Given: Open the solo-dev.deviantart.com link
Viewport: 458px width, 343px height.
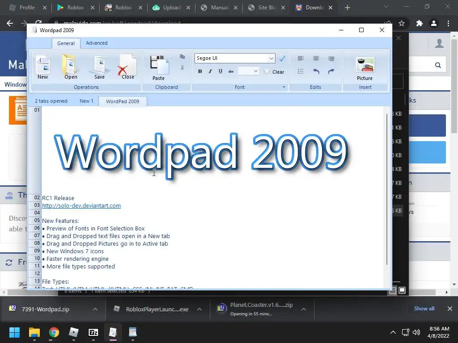Looking at the screenshot, I should point(81,205).
